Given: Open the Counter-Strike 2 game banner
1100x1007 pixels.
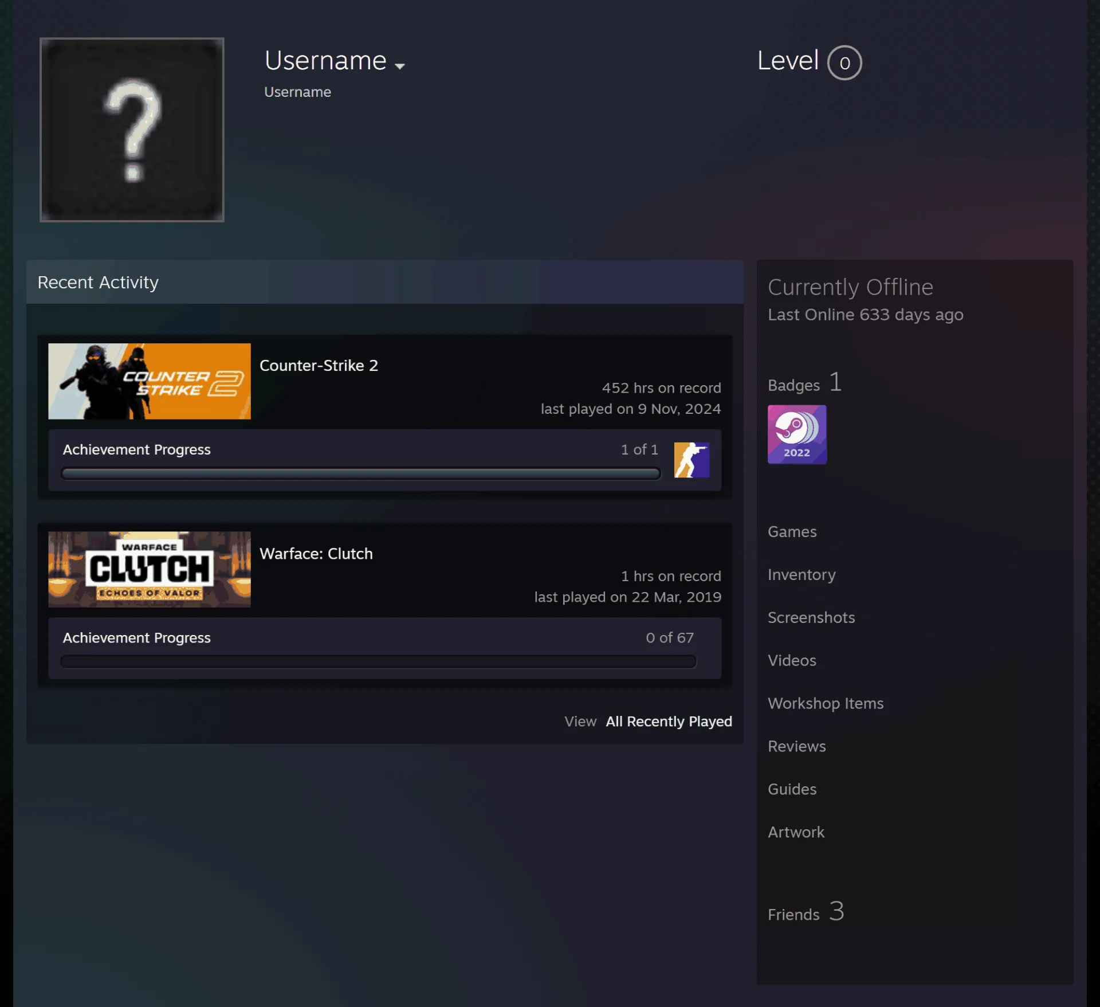Looking at the screenshot, I should [150, 381].
